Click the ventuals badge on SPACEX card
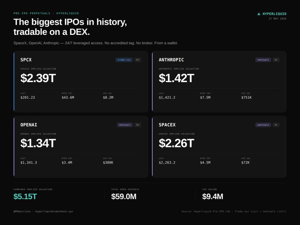Viewport: 300px width, 225px height. [x=263, y=125]
